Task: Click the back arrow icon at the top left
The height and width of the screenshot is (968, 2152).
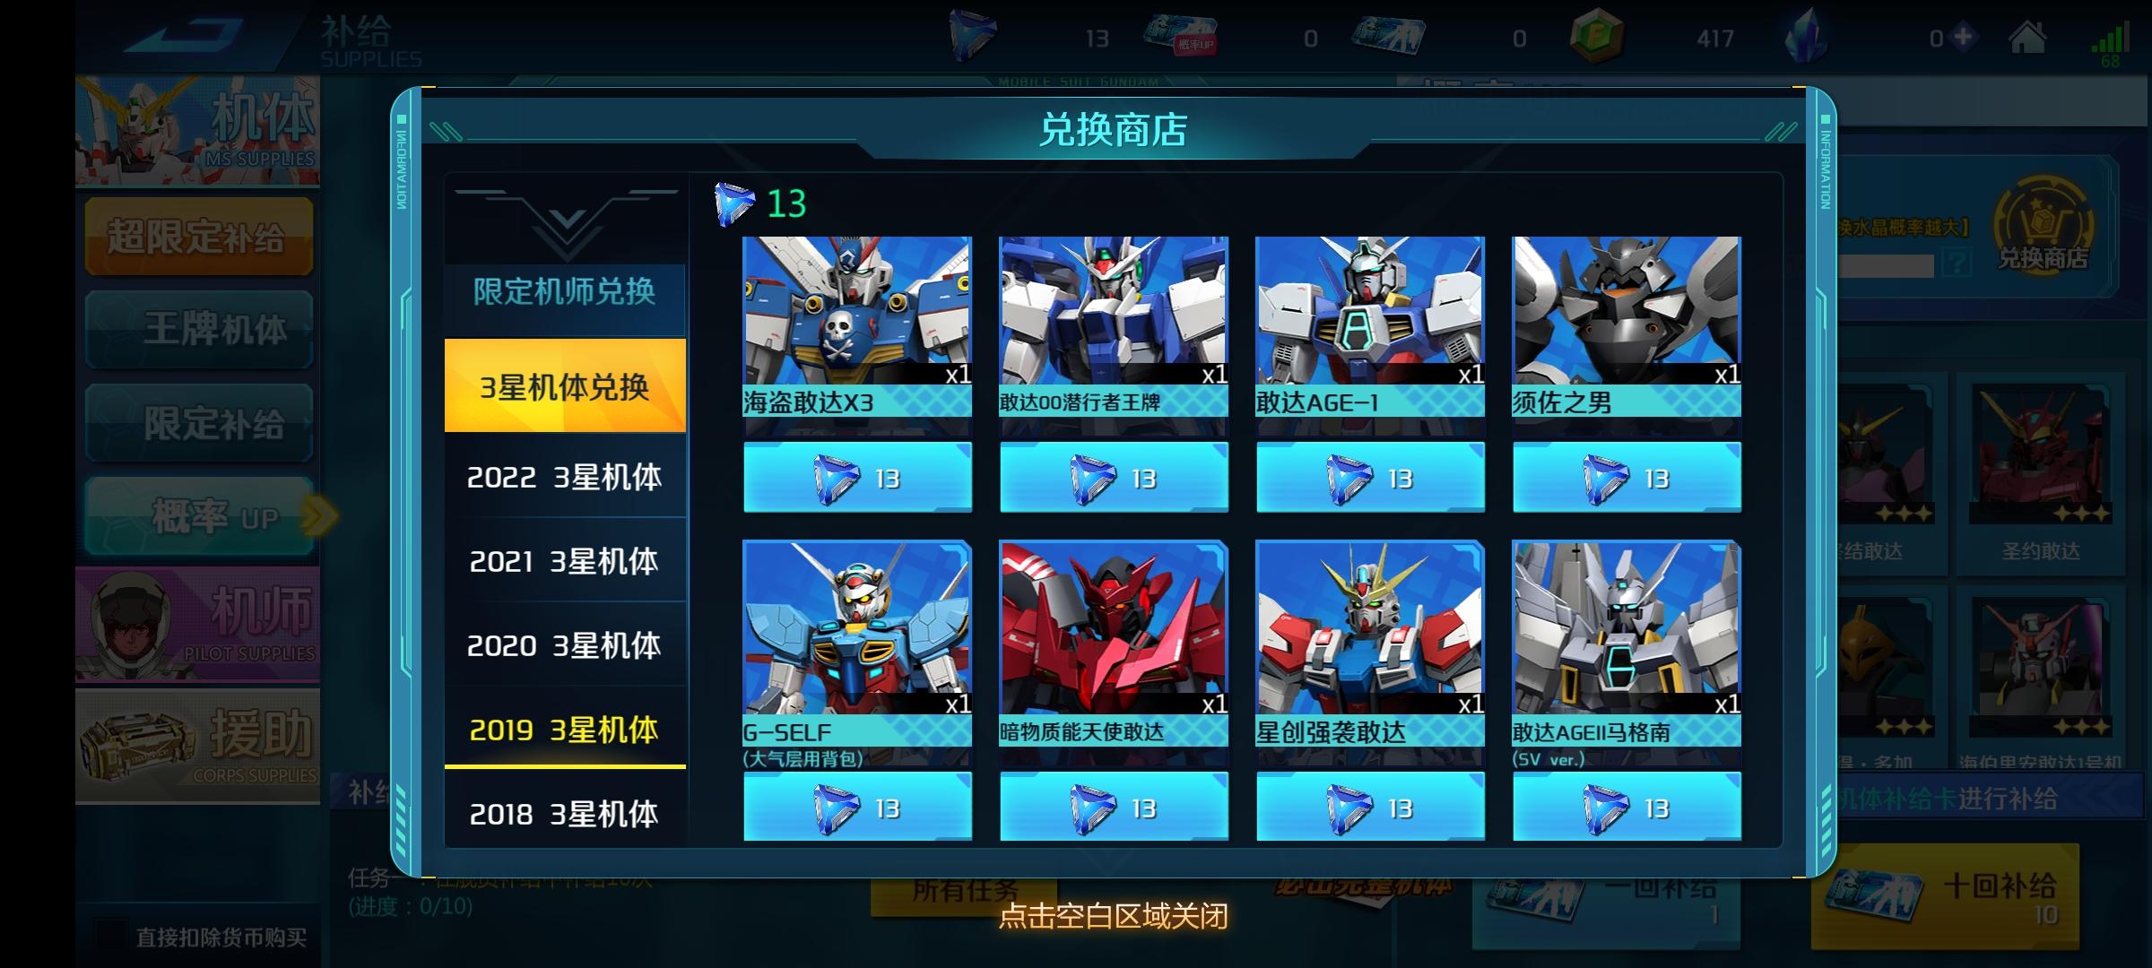Action: (184, 36)
